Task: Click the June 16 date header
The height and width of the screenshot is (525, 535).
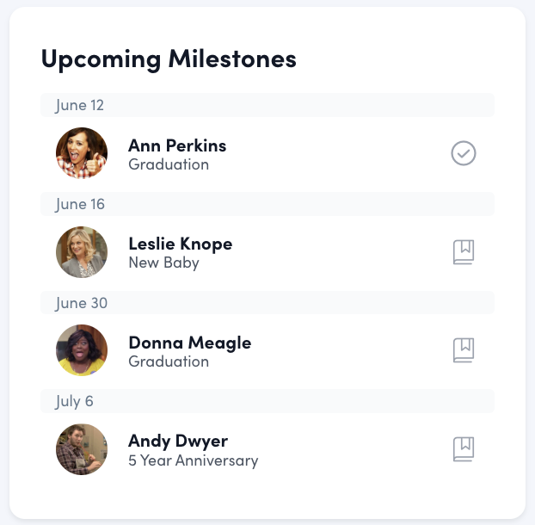Action: point(80,204)
